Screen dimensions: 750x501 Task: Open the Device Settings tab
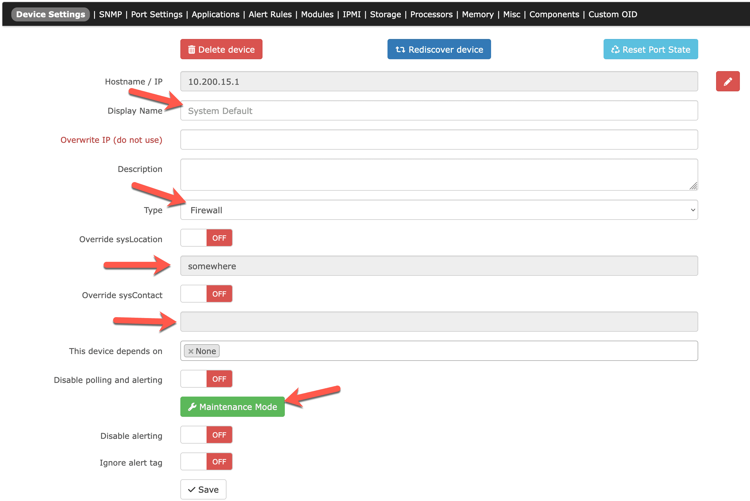[x=51, y=14]
